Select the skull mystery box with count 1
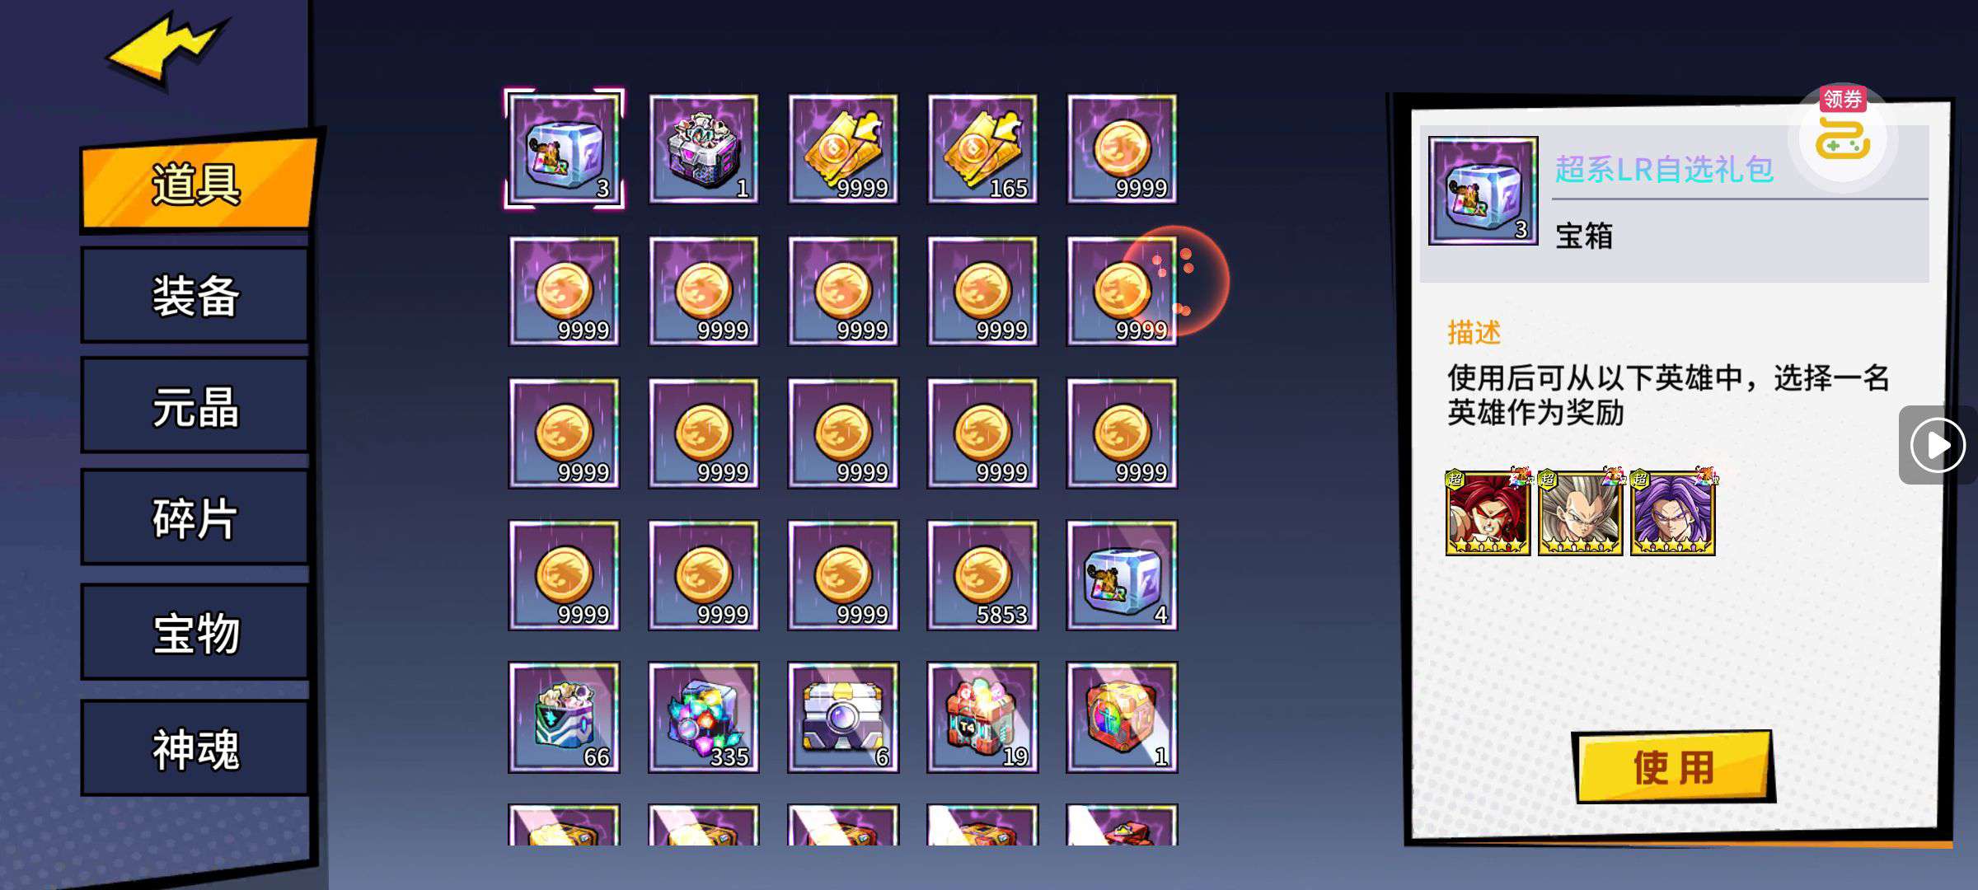The image size is (1978, 890). [x=703, y=149]
